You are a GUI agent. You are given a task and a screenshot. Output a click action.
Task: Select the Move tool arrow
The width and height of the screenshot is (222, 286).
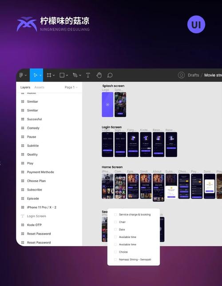(36, 75)
